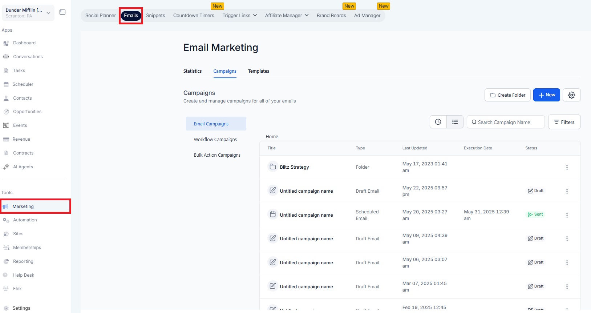The width and height of the screenshot is (591, 313).
Task: Open the Filters panel
Action: [564, 122]
